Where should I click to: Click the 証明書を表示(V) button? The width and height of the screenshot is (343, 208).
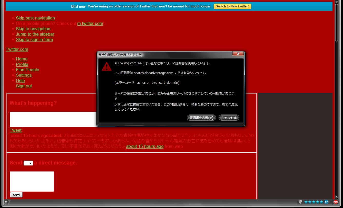point(201,118)
